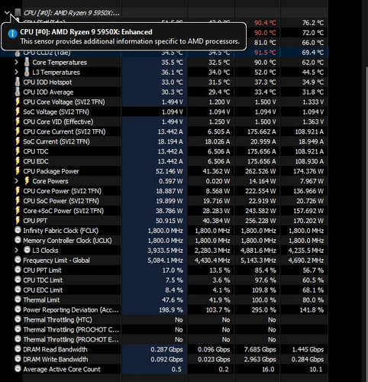Viewport: 368px width, 382px height.
Task: Click lightning icon of Core+SoC Power
Action: tap(18, 211)
